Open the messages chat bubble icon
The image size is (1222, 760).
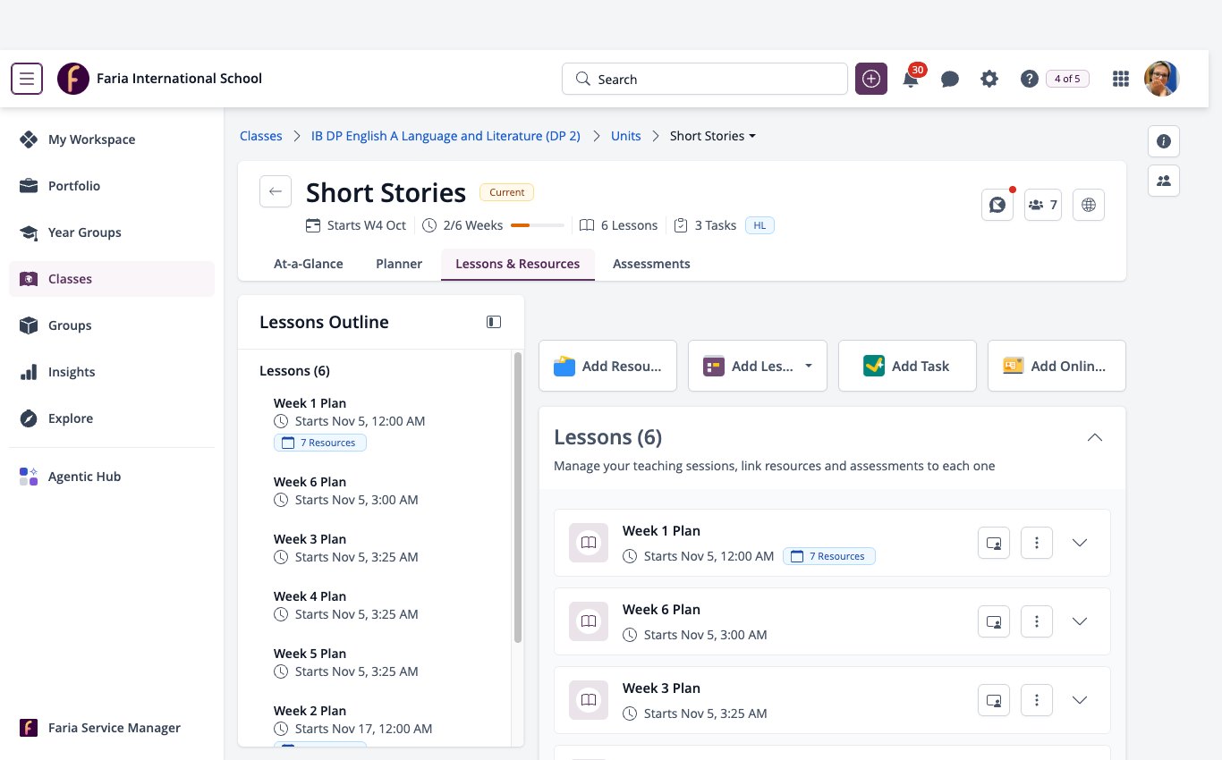coord(950,79)
